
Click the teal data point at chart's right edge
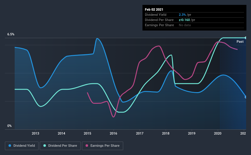[245, 38]
